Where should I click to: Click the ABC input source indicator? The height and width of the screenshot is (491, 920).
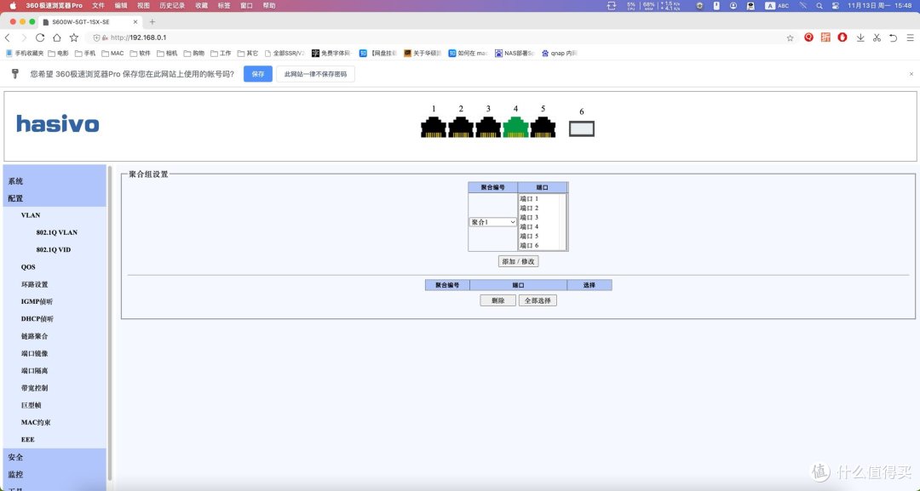(778, 5)
